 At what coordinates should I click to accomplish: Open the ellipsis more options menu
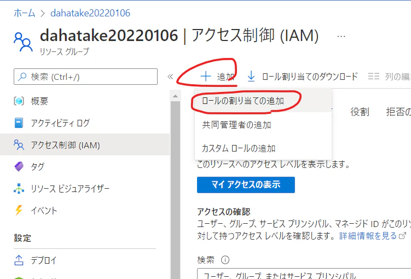341,37
